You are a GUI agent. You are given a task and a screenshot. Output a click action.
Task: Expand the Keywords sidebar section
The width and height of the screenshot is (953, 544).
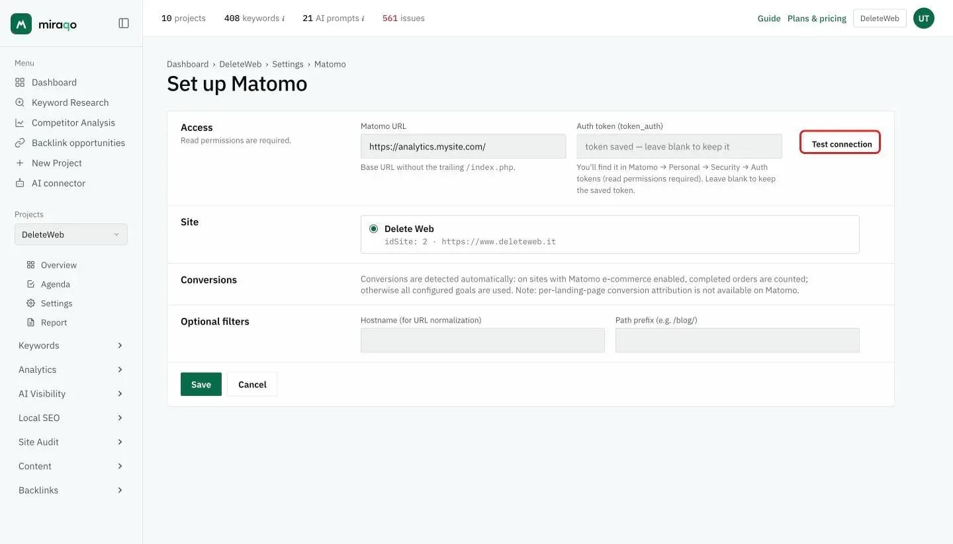tap(71, 346)
